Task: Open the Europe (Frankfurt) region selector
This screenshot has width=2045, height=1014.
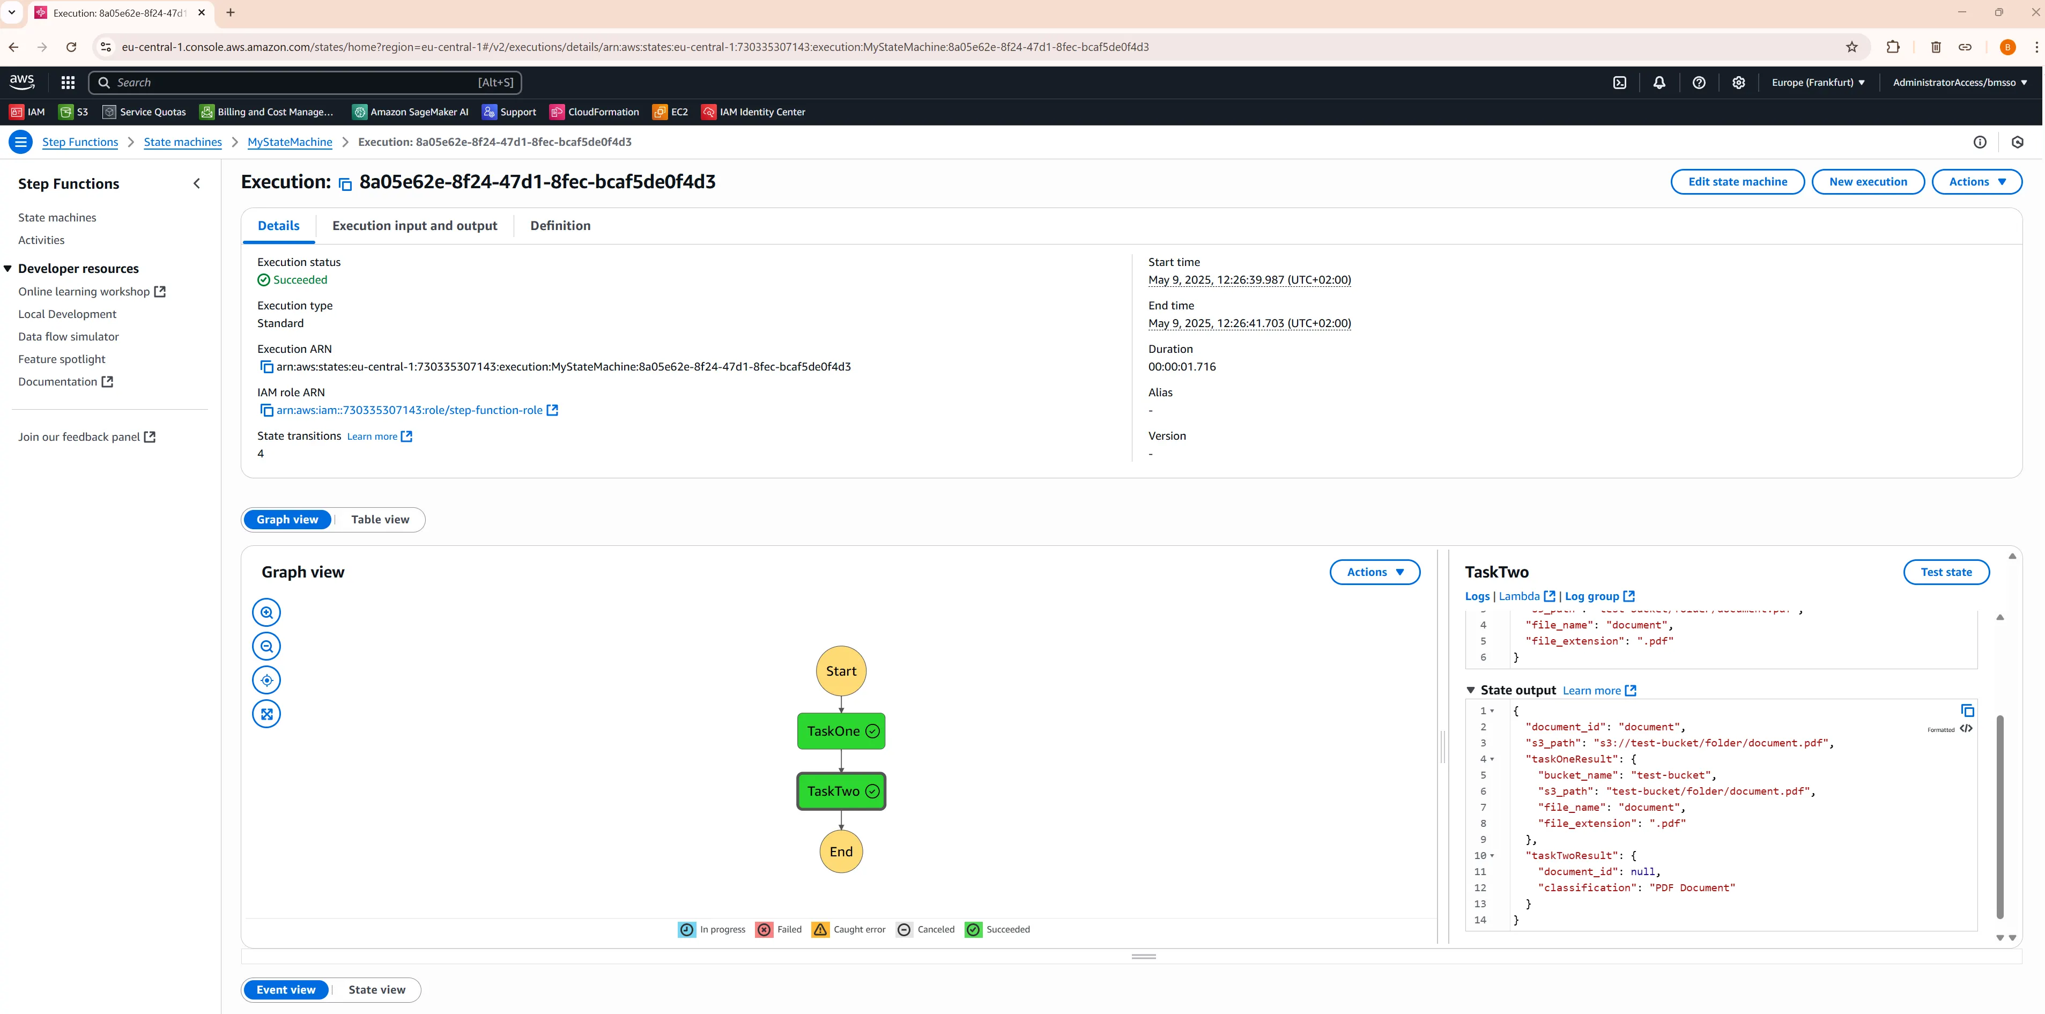Action: click(1818, 83)
